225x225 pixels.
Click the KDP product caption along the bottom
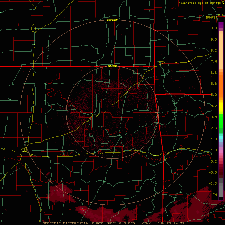click(113, 223)
